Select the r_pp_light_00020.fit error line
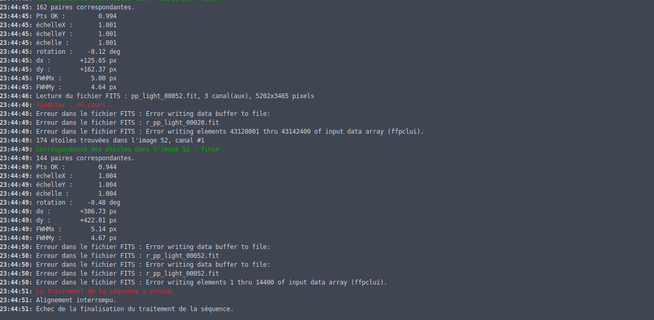 pos(128,123)
